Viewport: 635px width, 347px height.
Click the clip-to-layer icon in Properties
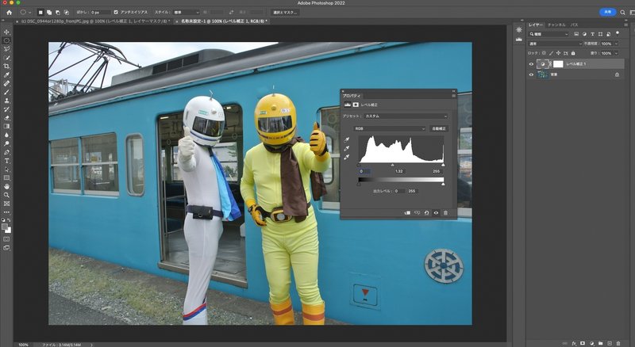pyautogui.click(x=407, y=213)
